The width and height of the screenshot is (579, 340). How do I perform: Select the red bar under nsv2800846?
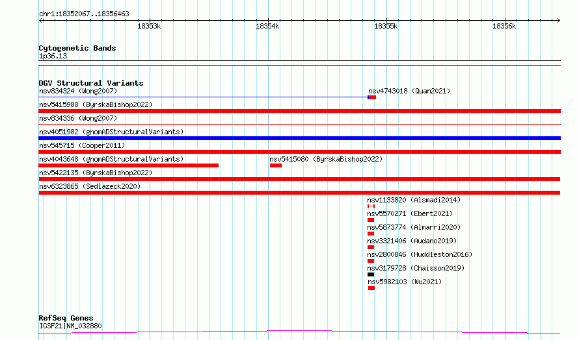(371, 261)
